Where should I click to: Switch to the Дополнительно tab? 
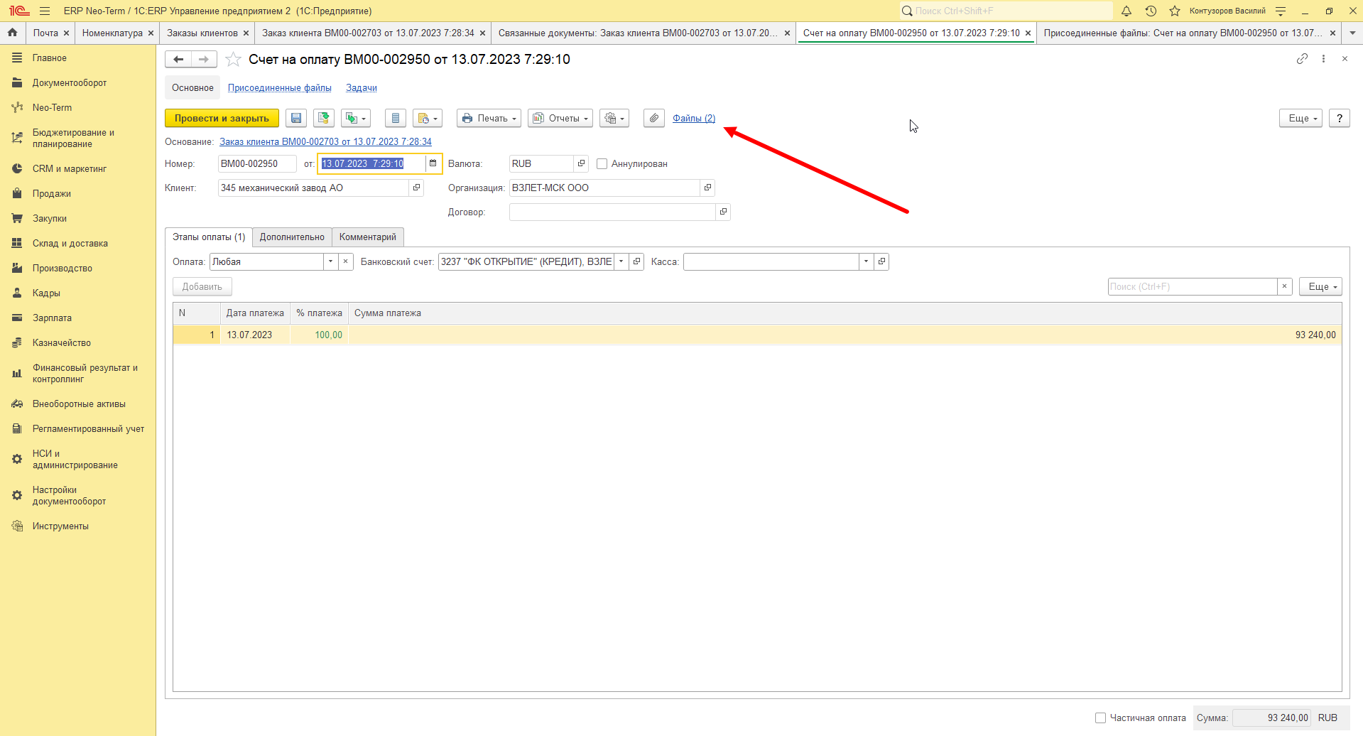click(292, 237)
